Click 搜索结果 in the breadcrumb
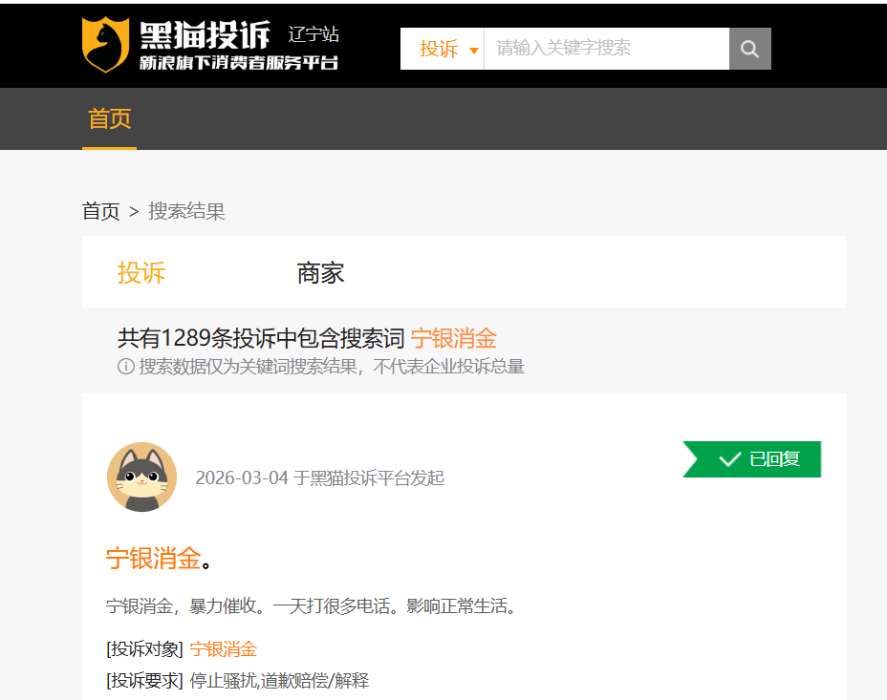This screenshot has height=700, width=887. 186,211
